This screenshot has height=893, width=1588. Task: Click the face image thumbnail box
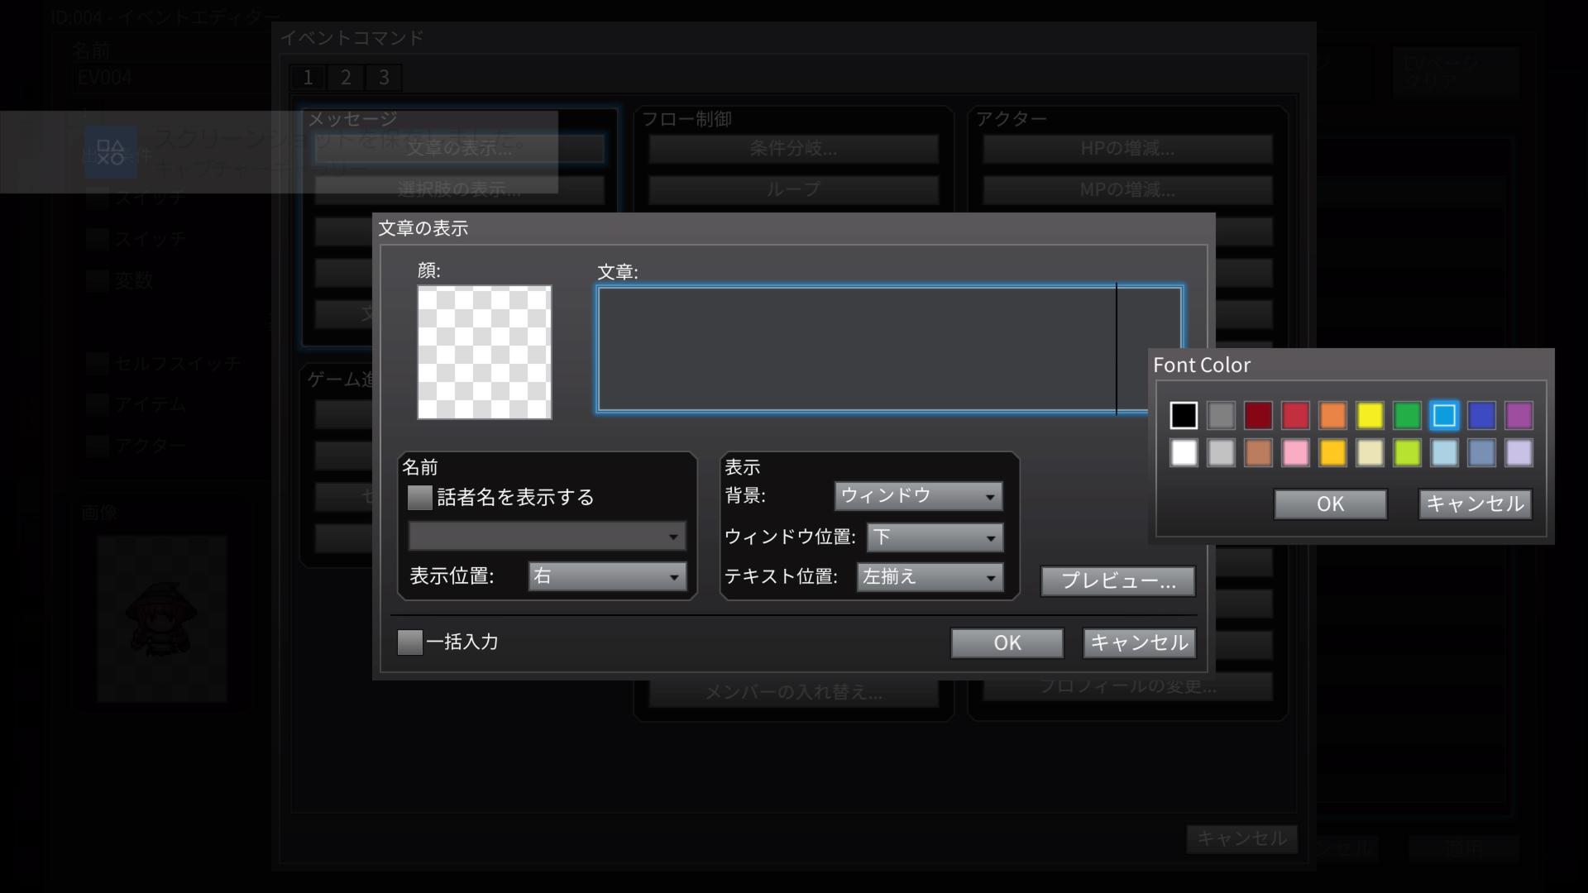pyautogui.click(x=485, y=352)
